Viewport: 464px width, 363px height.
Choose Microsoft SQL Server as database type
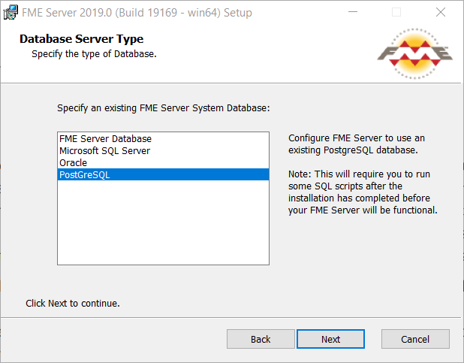point(163,150)
